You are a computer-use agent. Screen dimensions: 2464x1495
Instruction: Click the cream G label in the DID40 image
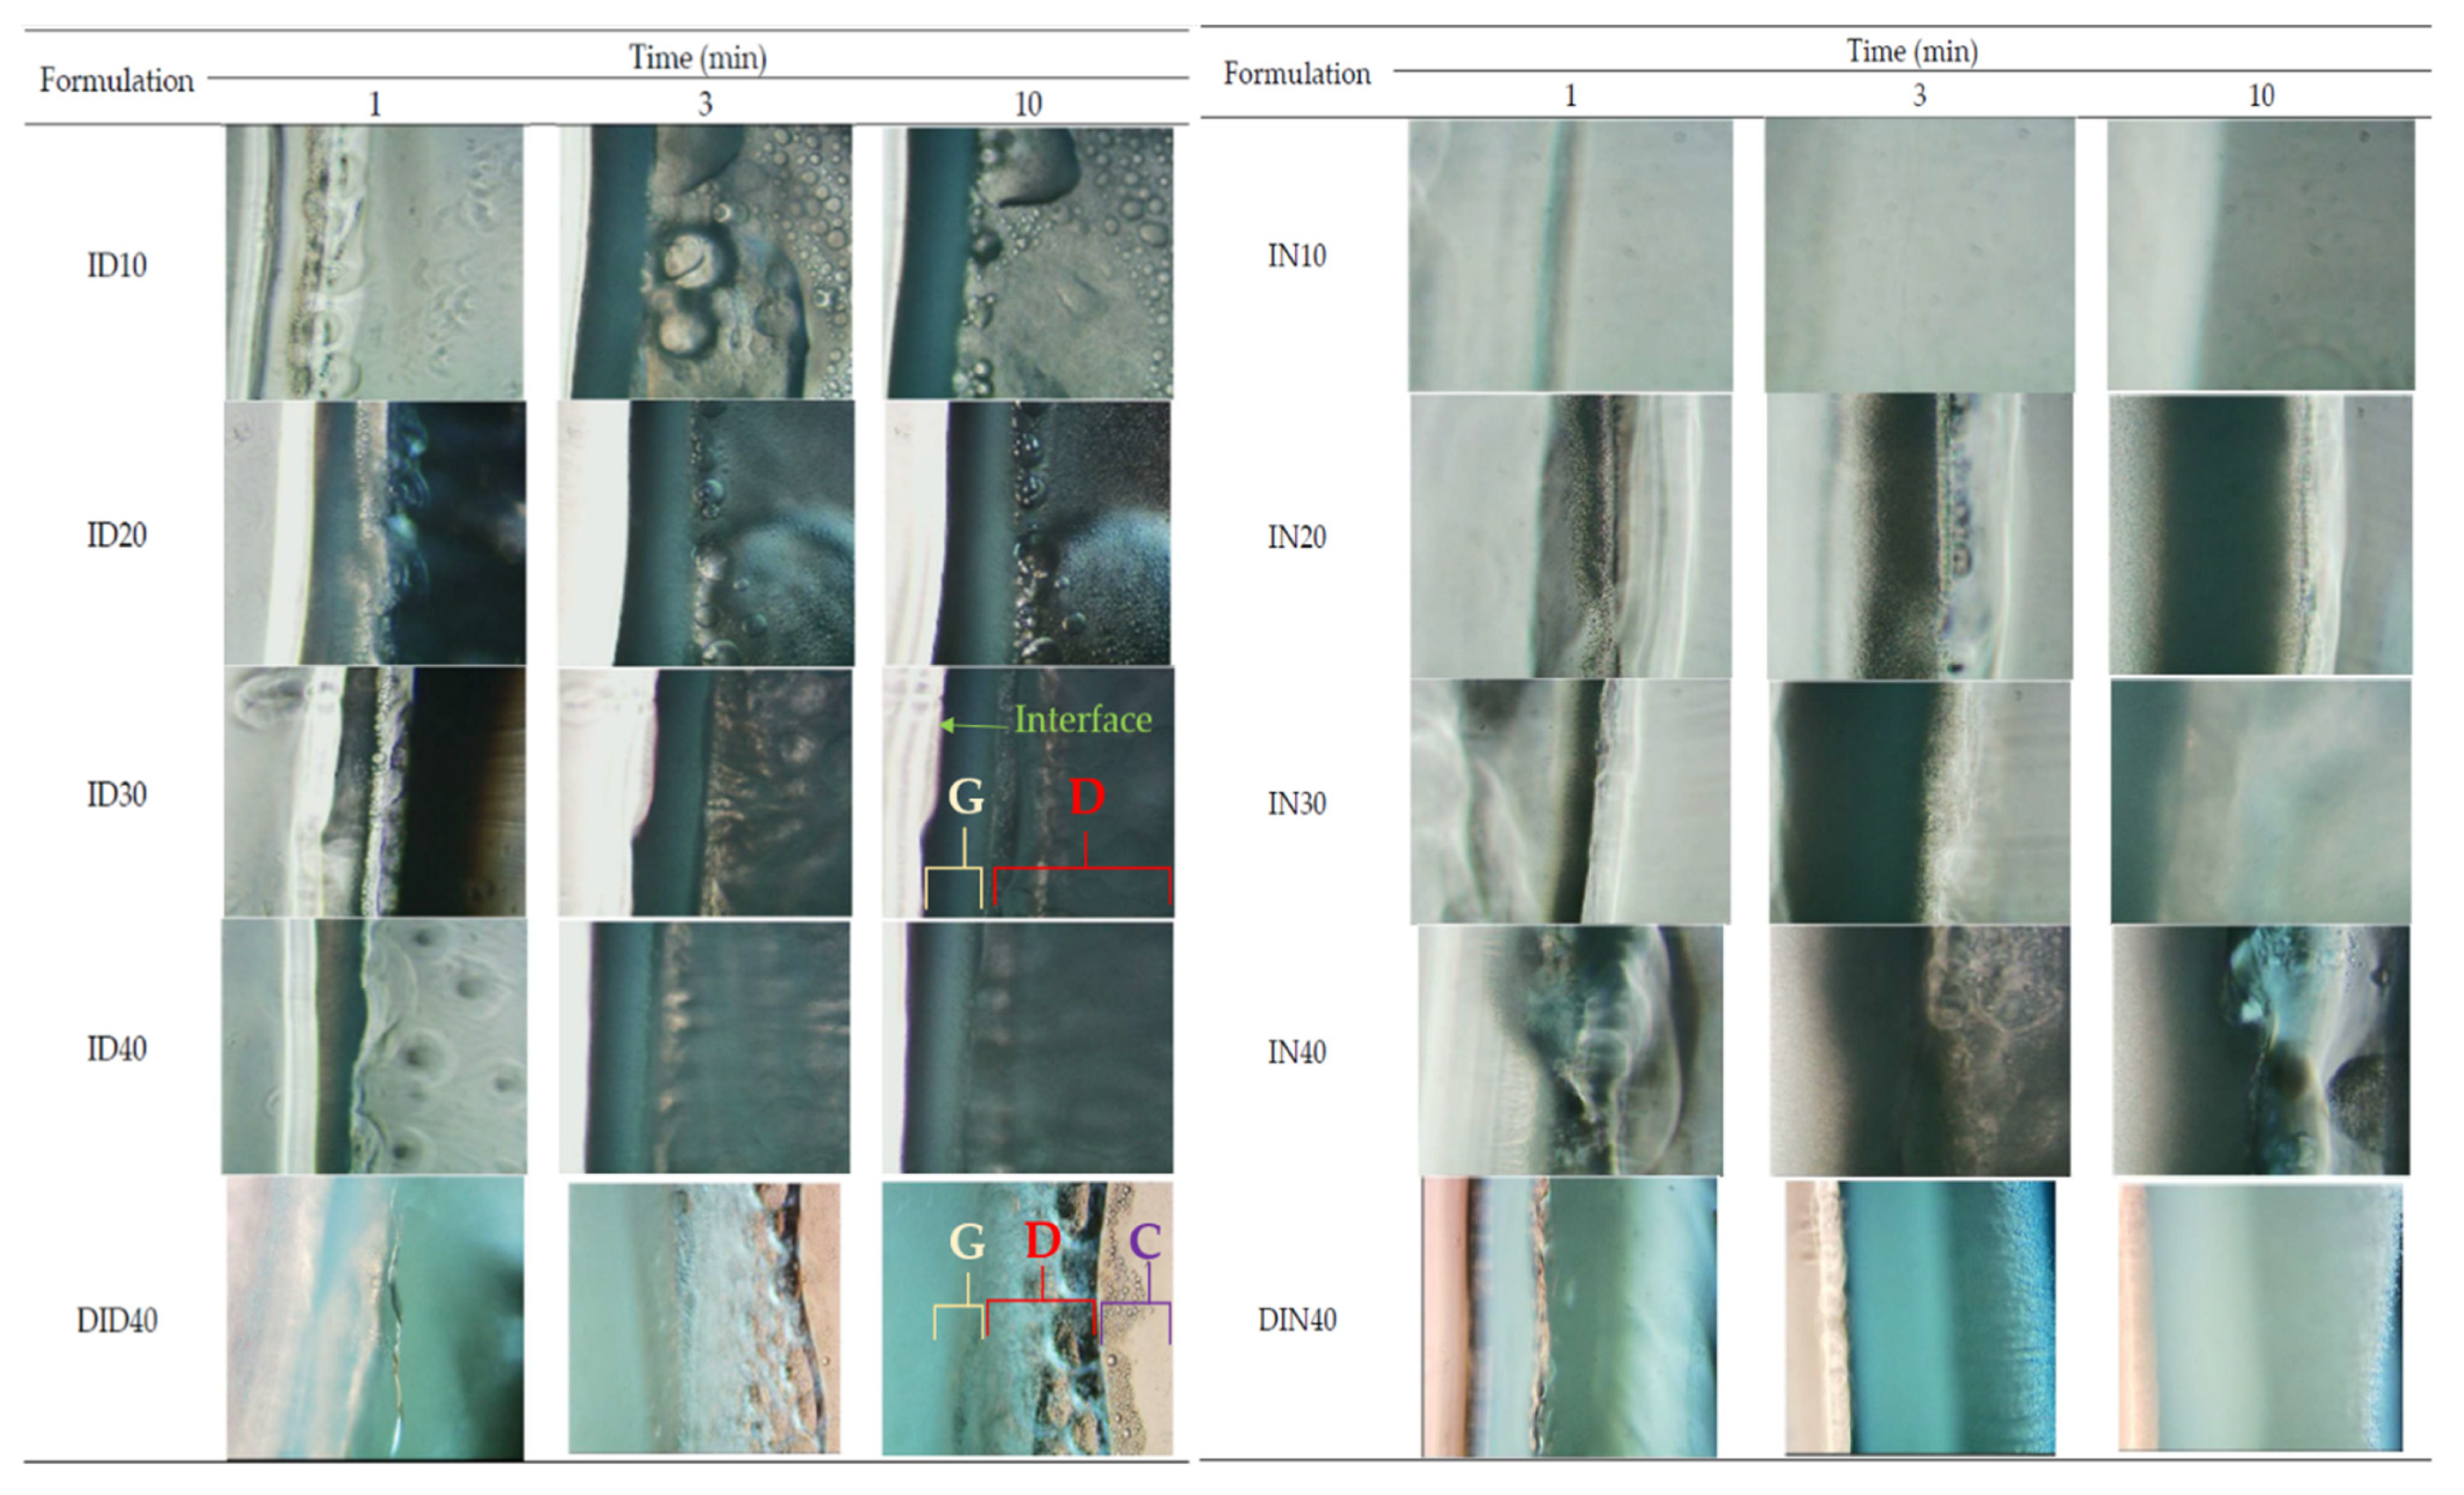tap(966, 1242)
